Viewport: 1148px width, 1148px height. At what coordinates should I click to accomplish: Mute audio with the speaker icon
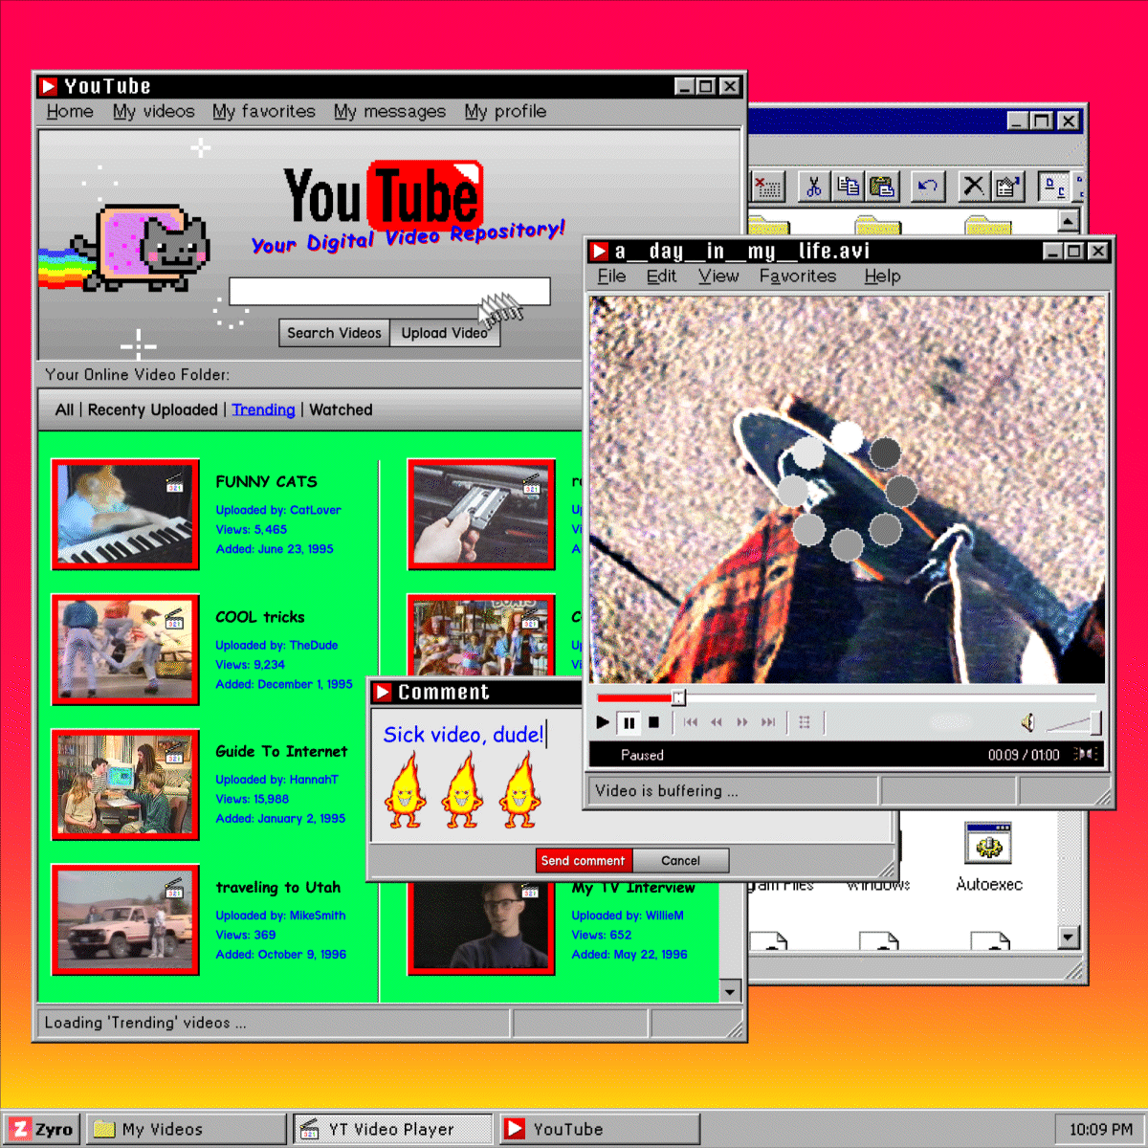(x=1027, y=722)
